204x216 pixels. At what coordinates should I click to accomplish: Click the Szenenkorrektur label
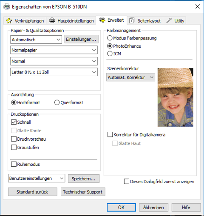(123, 68)
